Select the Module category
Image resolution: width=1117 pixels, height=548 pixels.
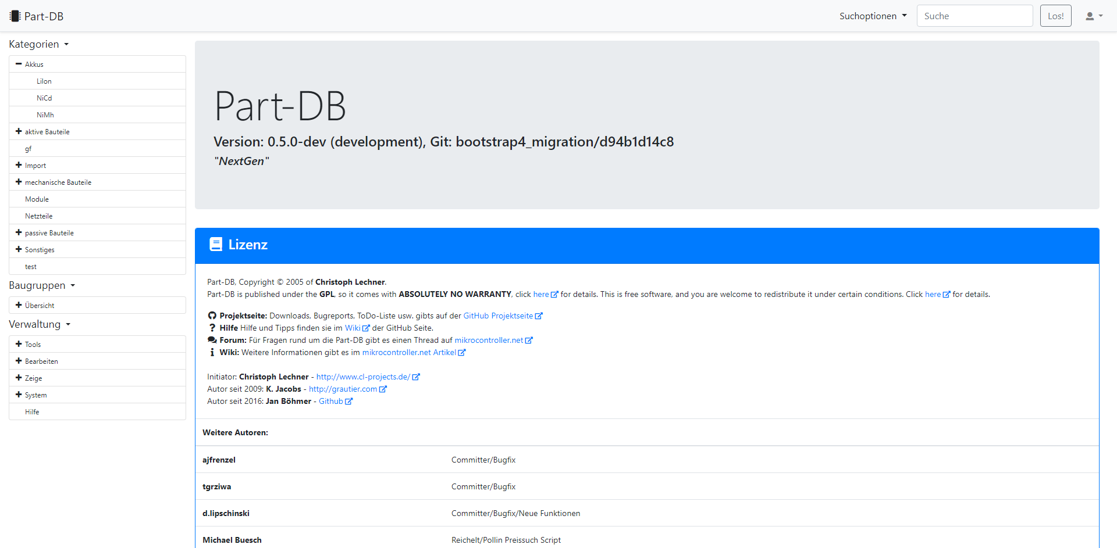[97, 199]
